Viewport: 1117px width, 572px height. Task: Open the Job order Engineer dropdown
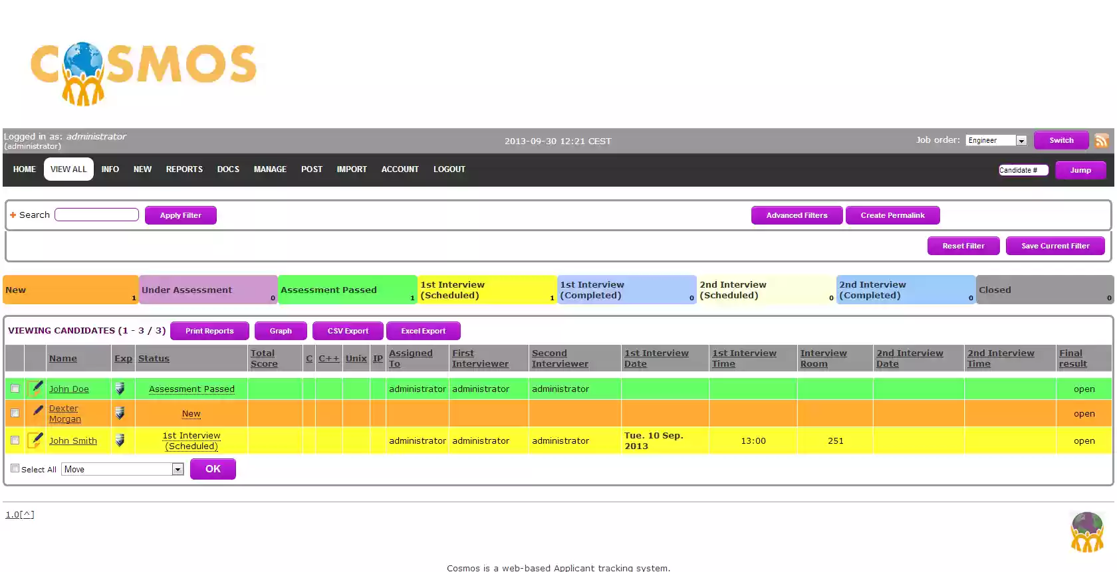pyautogui.click(x=996, y=140)
